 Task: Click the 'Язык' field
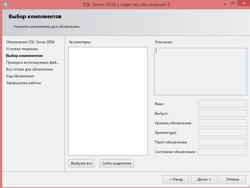222,104
